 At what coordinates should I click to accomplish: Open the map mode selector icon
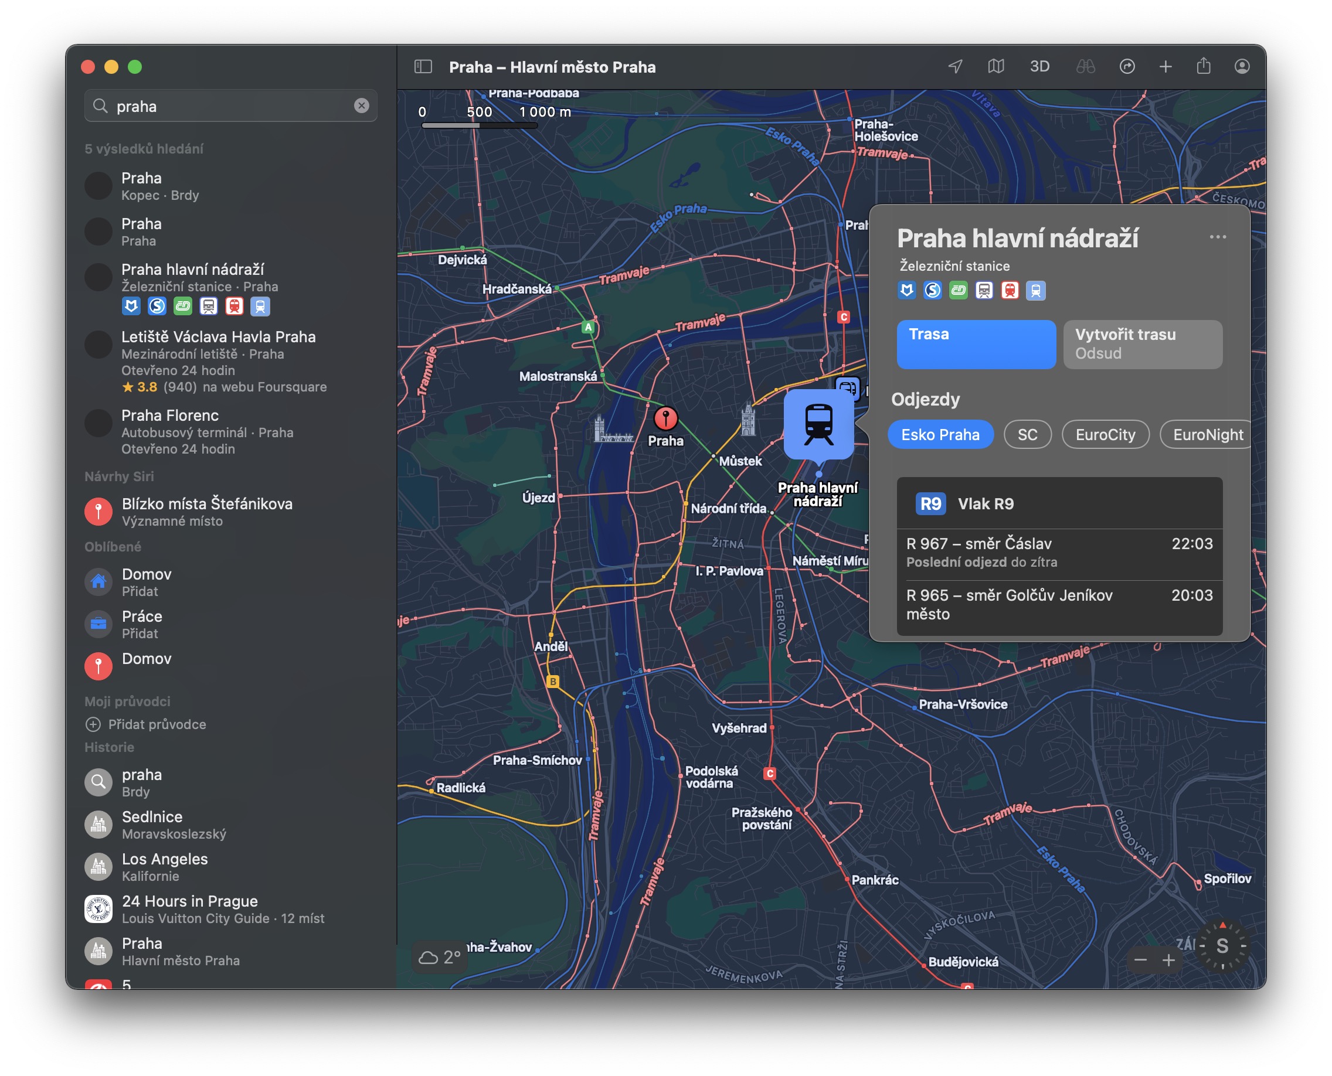coord(996,67)
